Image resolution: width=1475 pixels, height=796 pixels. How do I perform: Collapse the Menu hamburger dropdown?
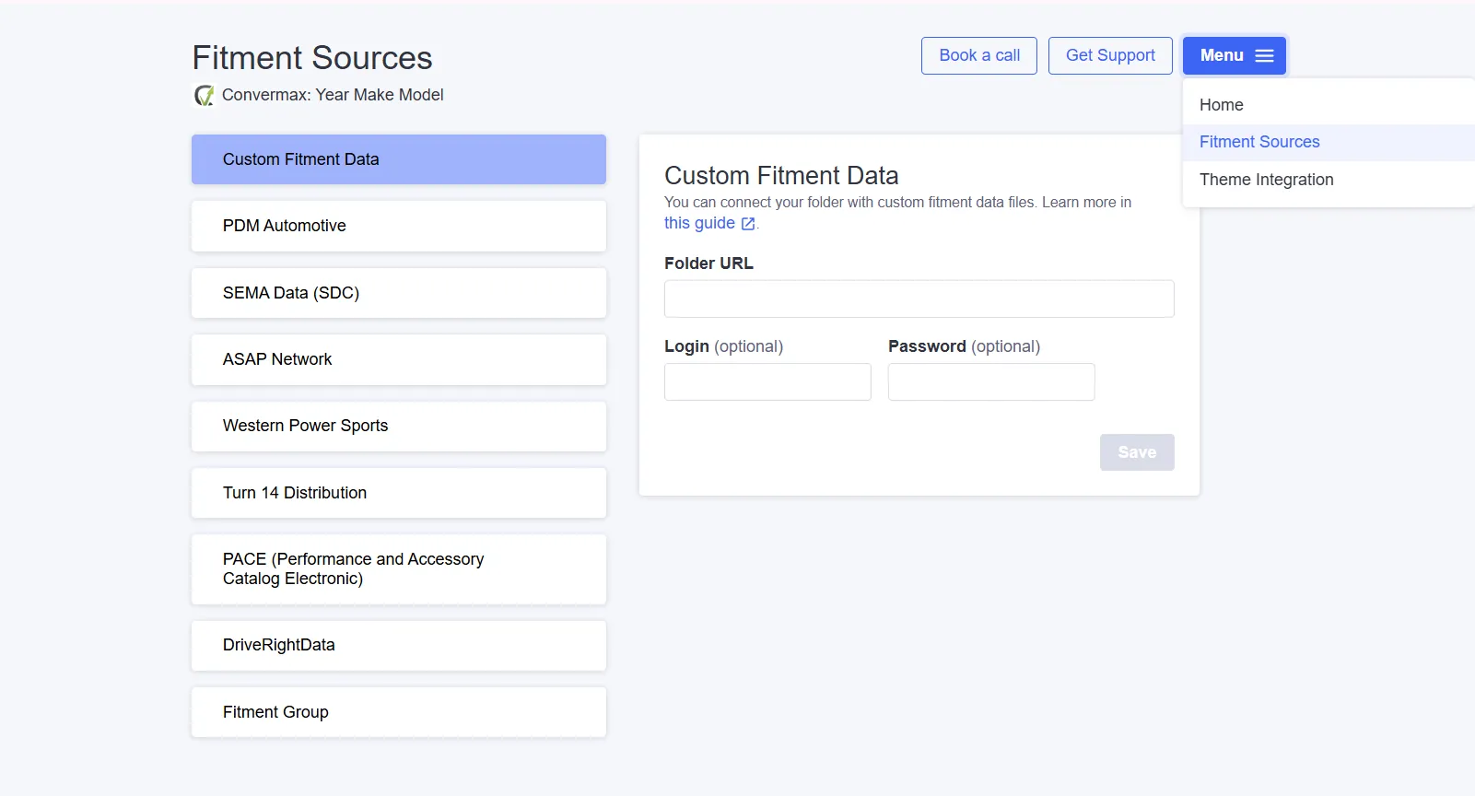point(1234,56)
